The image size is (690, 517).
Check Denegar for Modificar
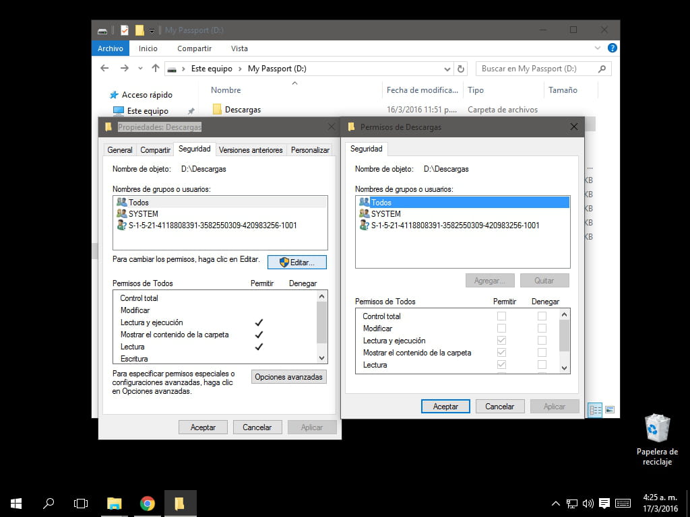[542, 328]
